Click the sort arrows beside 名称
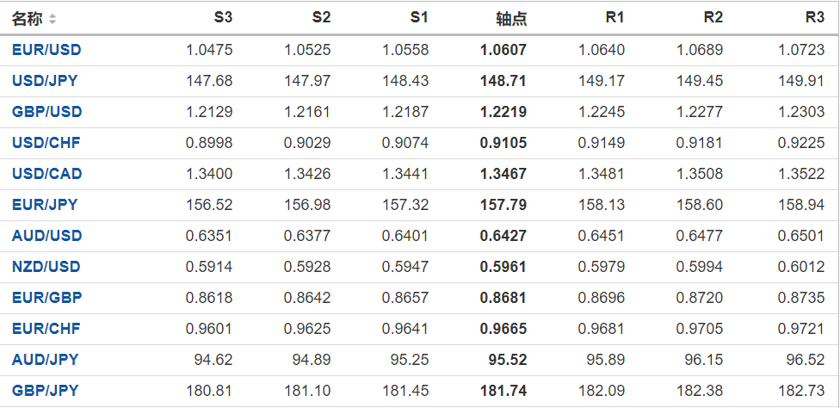The image size is (840, 408). coord(52,19)
